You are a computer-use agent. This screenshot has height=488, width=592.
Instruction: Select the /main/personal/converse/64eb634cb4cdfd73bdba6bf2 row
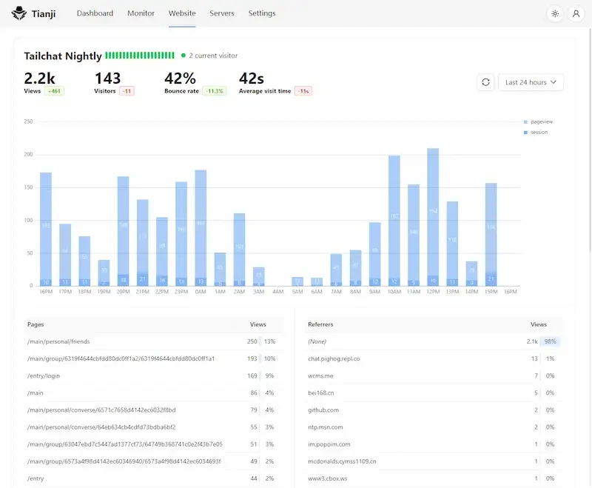pyautogui.click(x=155, y=427)
